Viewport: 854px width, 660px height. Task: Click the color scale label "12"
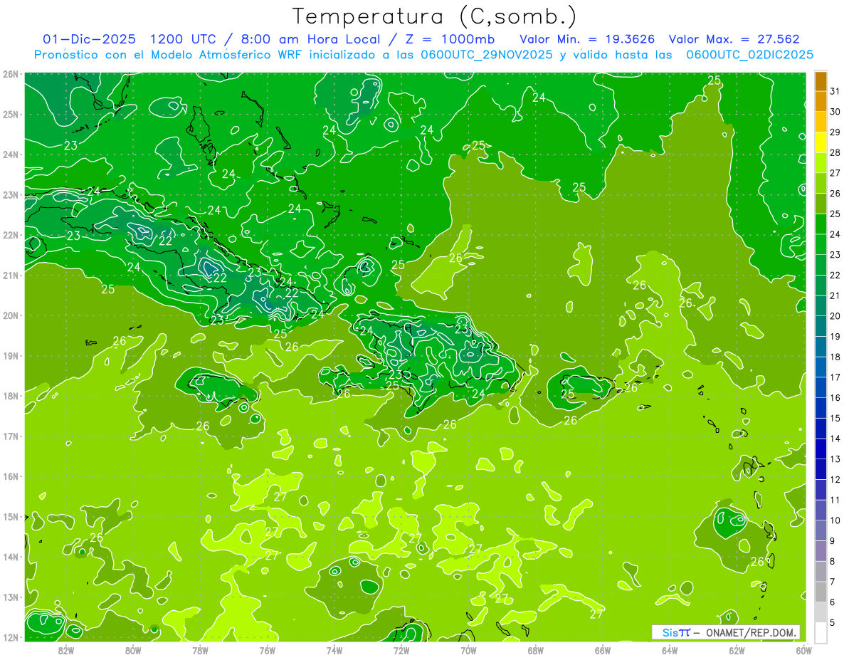[835, 479]
